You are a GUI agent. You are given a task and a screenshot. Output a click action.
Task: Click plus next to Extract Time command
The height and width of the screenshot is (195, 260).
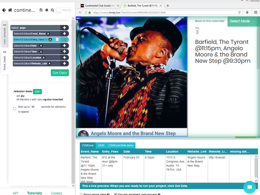(x=64, y=51)
